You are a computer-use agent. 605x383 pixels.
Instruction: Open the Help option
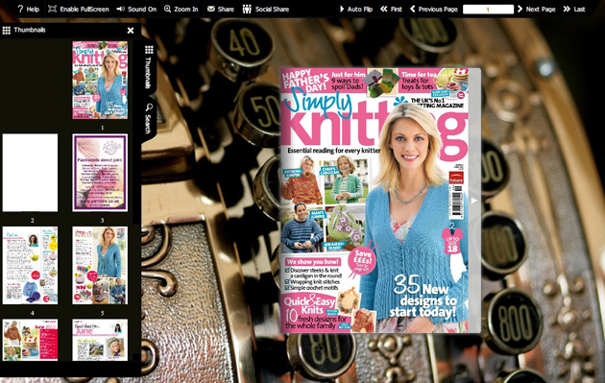[28, 9]
